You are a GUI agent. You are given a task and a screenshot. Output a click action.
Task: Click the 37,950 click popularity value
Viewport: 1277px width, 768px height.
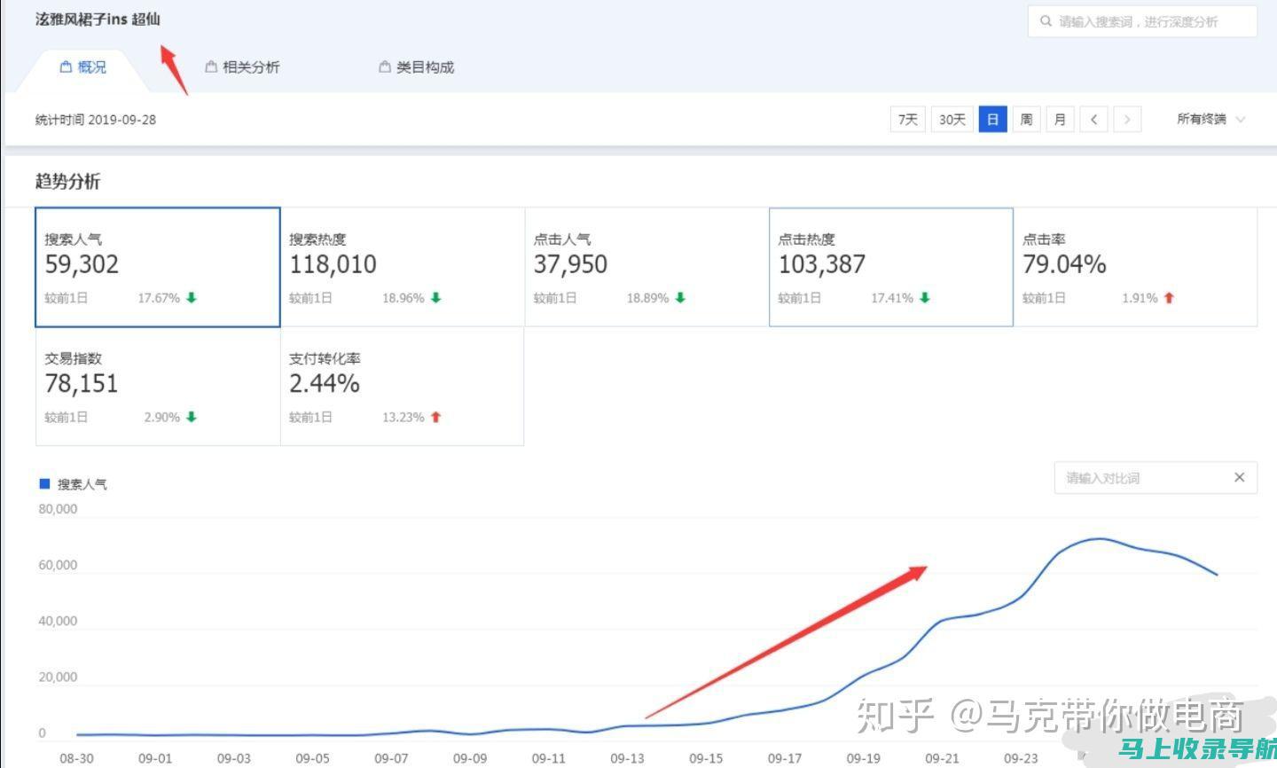(570, 264)
